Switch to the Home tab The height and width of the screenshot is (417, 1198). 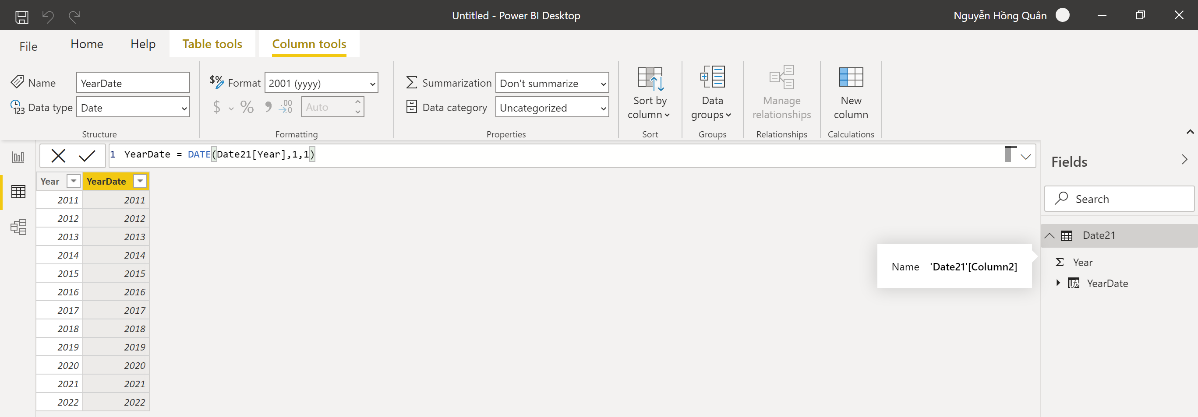click(87, 44)
